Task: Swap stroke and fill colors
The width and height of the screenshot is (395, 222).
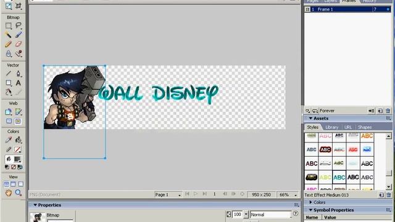Action: [x=20, y=167]
